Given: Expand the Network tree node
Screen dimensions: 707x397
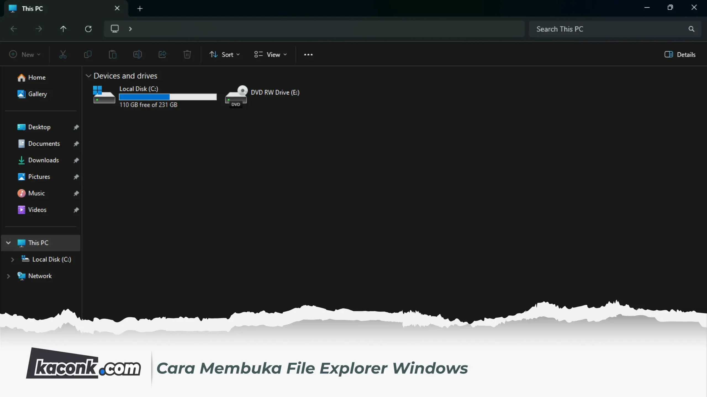Looking at the screenshot, I should tap(8, 276).
